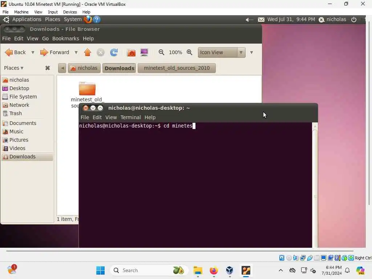This screenshot has height=279, width=372.
Task: Click the VirtualBox hard disk status icon
Action: [282, 258]
